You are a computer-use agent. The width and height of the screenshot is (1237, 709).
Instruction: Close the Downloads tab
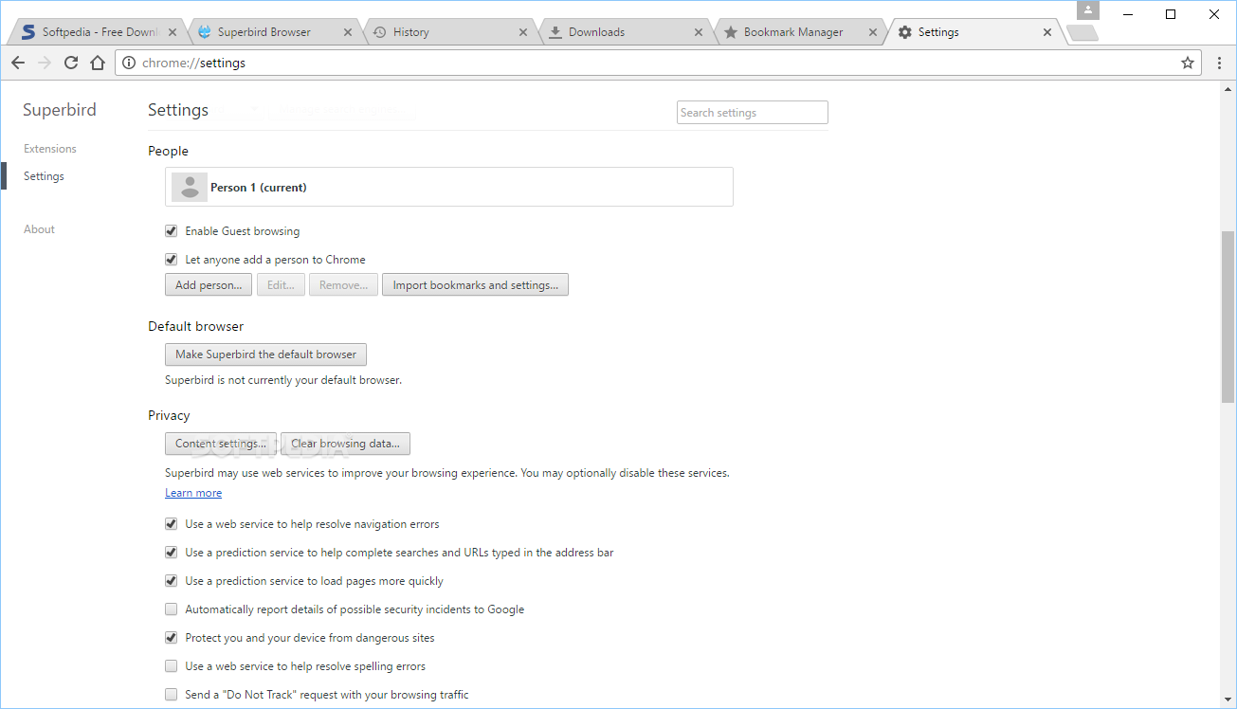(x=698, y=32)
